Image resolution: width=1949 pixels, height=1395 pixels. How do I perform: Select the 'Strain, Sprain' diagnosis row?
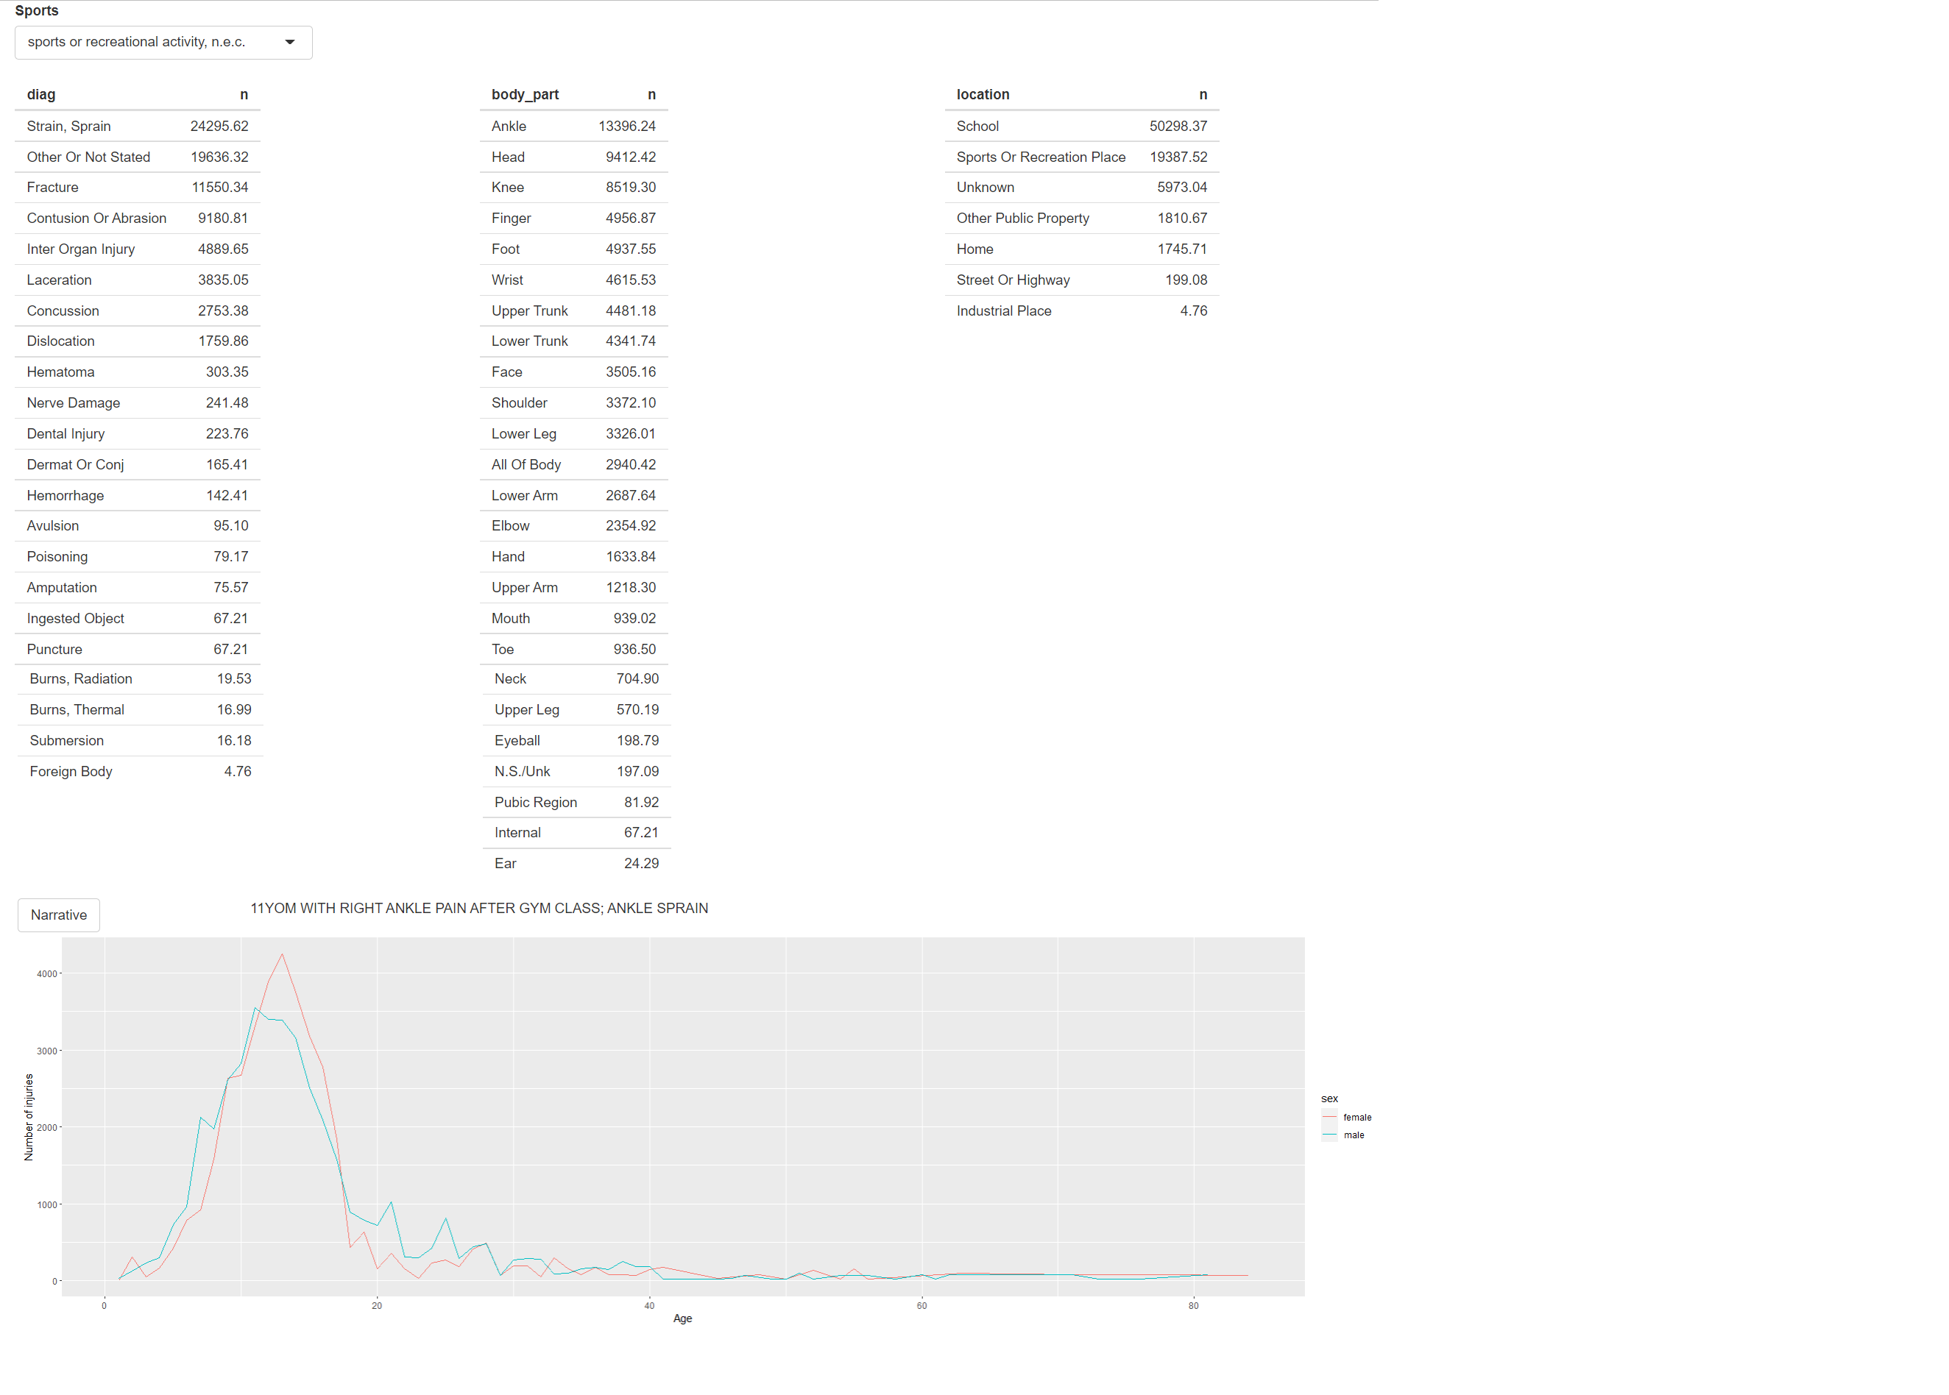[x=138, y=127]
